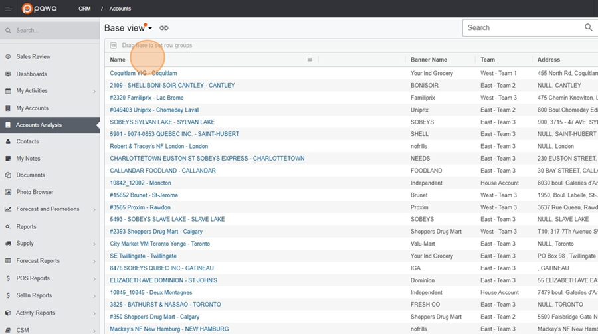Click the row groups panel icon
Screen dimensions: 598x334
click(x=113, y=46)
